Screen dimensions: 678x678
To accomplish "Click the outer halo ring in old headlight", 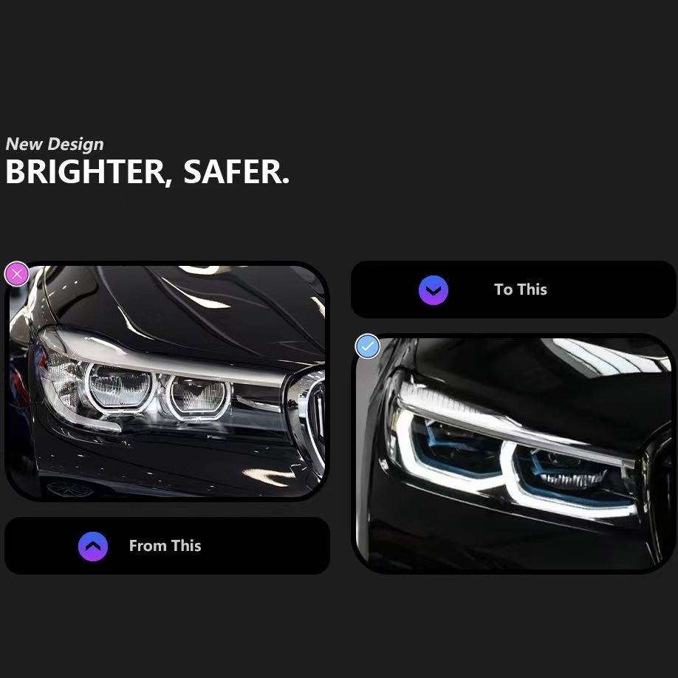I will pyautogui.click(x=120, y=388).
